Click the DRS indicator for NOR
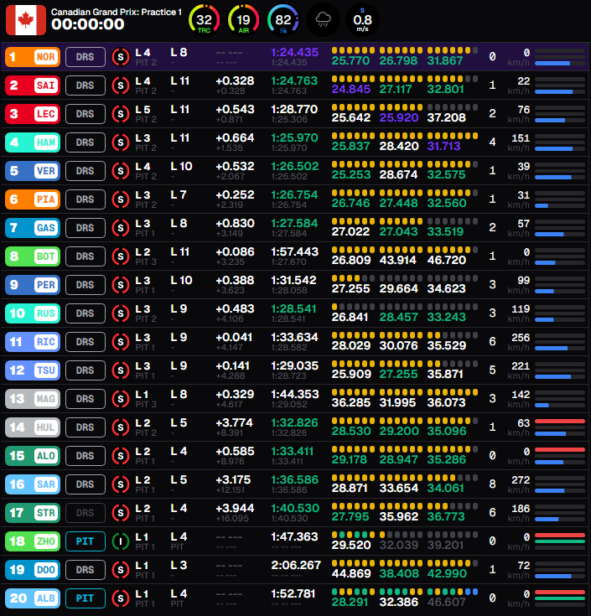The height and width of the screenshot is (616, 591). coord(86,57)
